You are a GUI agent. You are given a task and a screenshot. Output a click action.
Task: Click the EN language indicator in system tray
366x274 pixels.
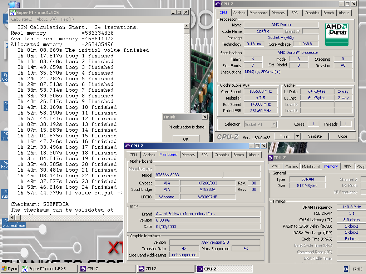point(346,269)
